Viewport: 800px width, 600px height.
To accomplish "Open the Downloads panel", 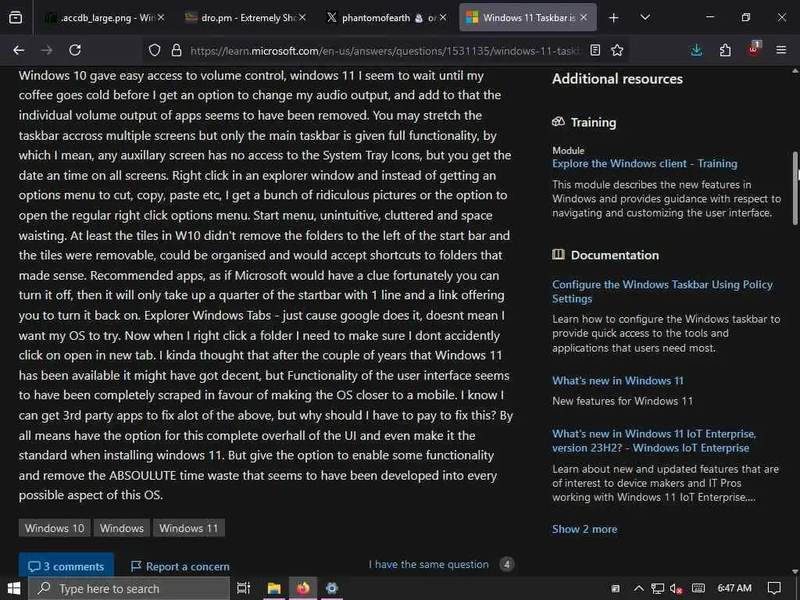I will coord(696,50).
